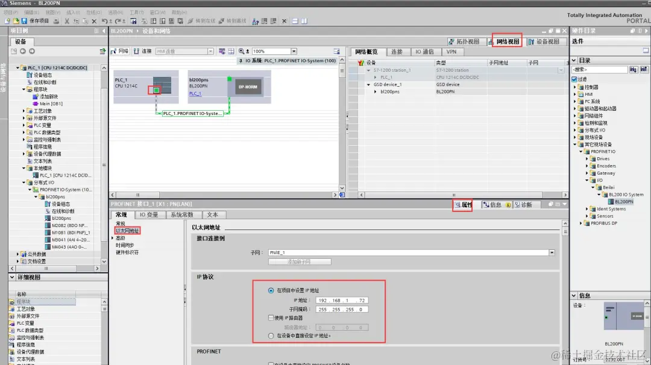Open the IO 变量 properties tab
This screenshot has height=365, width=651.
(149, 215)
